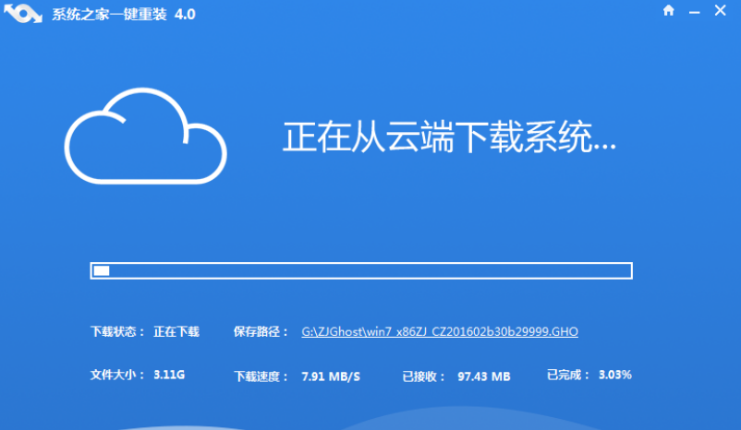Click the 下载速度 label
741x430 pixels.
point(261,376)
